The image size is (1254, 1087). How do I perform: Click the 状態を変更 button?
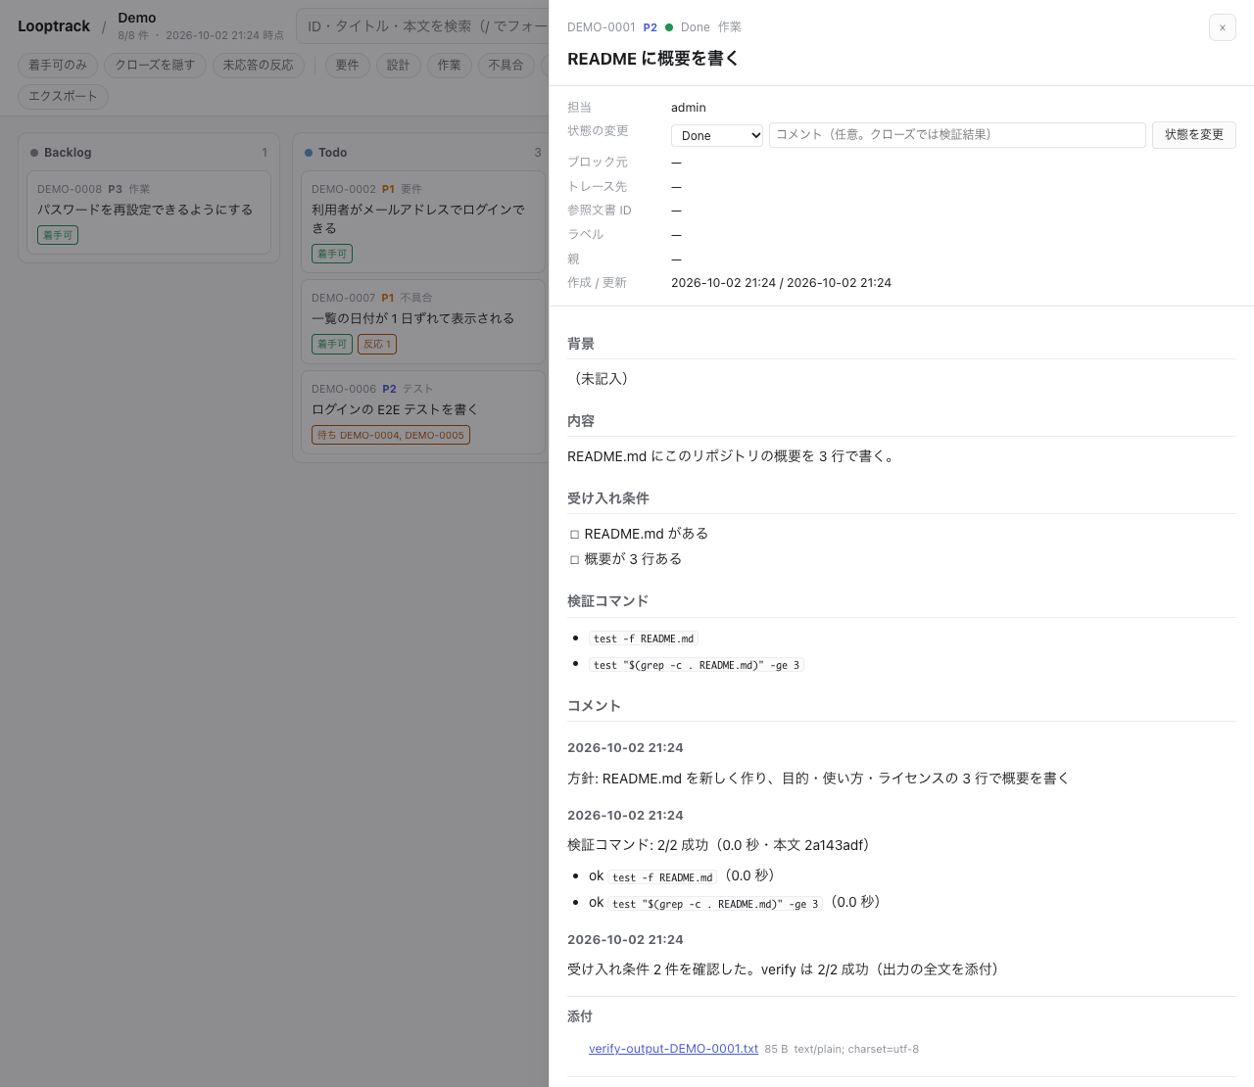click(x=1194, y=135)
